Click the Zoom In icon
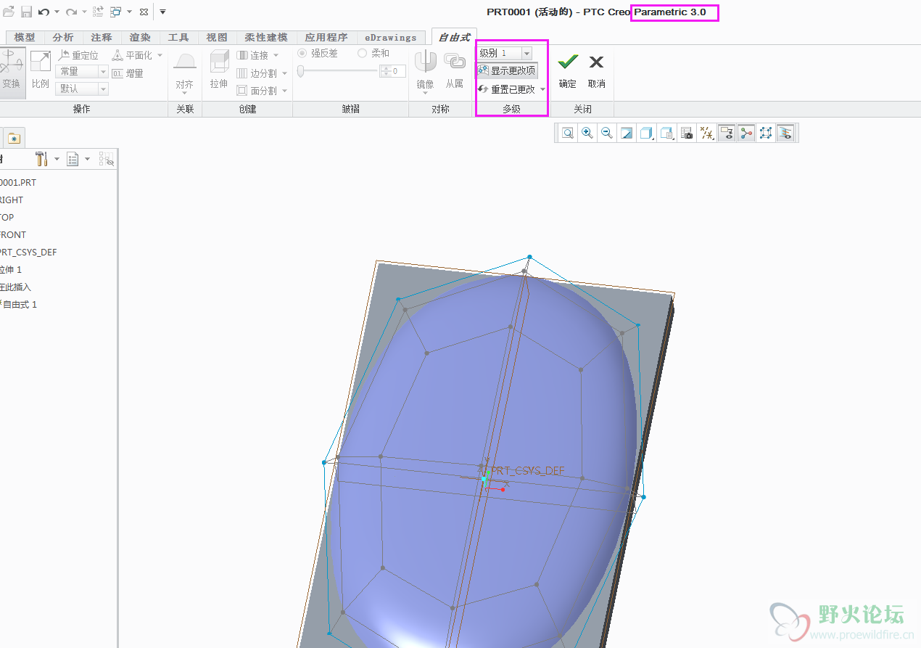 pos(587,133)
